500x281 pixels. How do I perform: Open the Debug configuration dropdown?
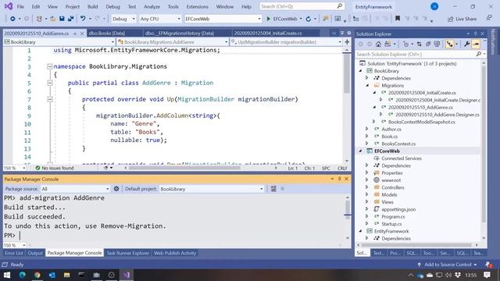pos(123,19)
